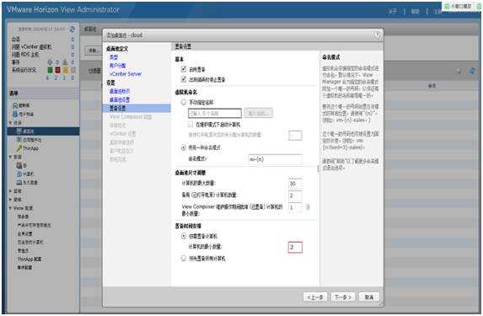The width and height of the screenshot is (483, 316).
Task: Expand the second collapsed sidebar section below resources
Action: (10, 200)
